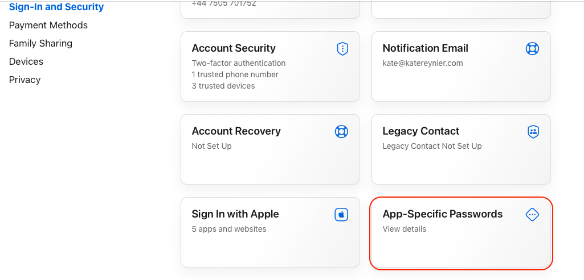The width and height of the screenshot is (584, 280).
Task: Select Sign-In and Security in sidebar
Action: [56, 7]
